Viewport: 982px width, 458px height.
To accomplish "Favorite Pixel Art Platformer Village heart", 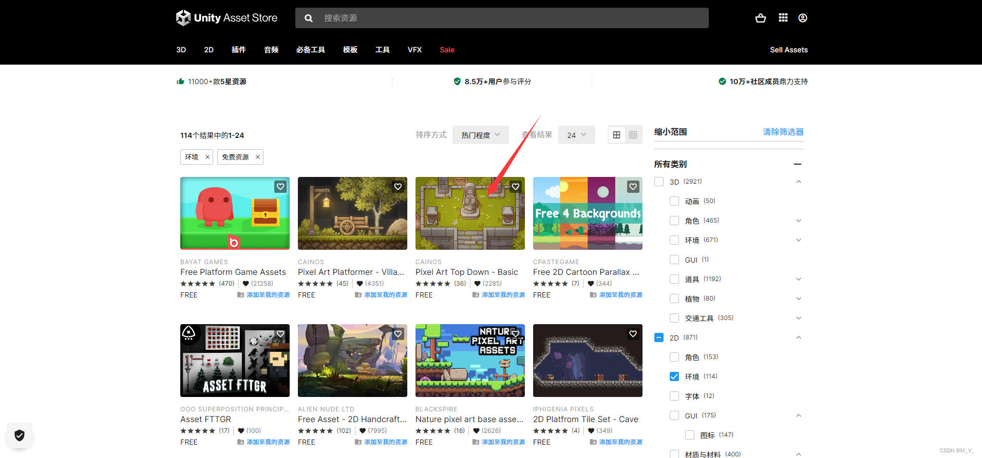I will 398,187.
